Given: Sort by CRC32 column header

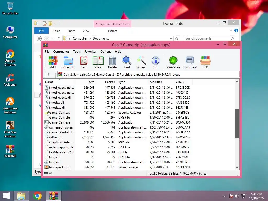Looking at the screenshot, I should coord(183,82).
